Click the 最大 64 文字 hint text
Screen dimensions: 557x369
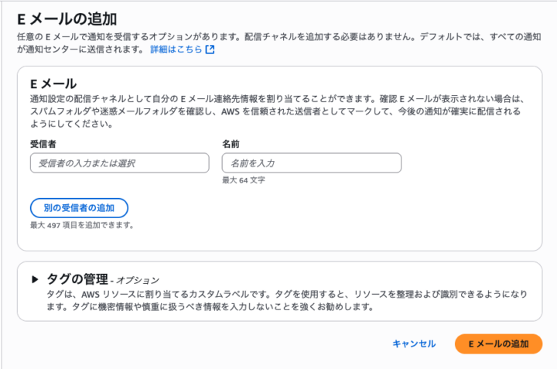click(x=244, y=180)
